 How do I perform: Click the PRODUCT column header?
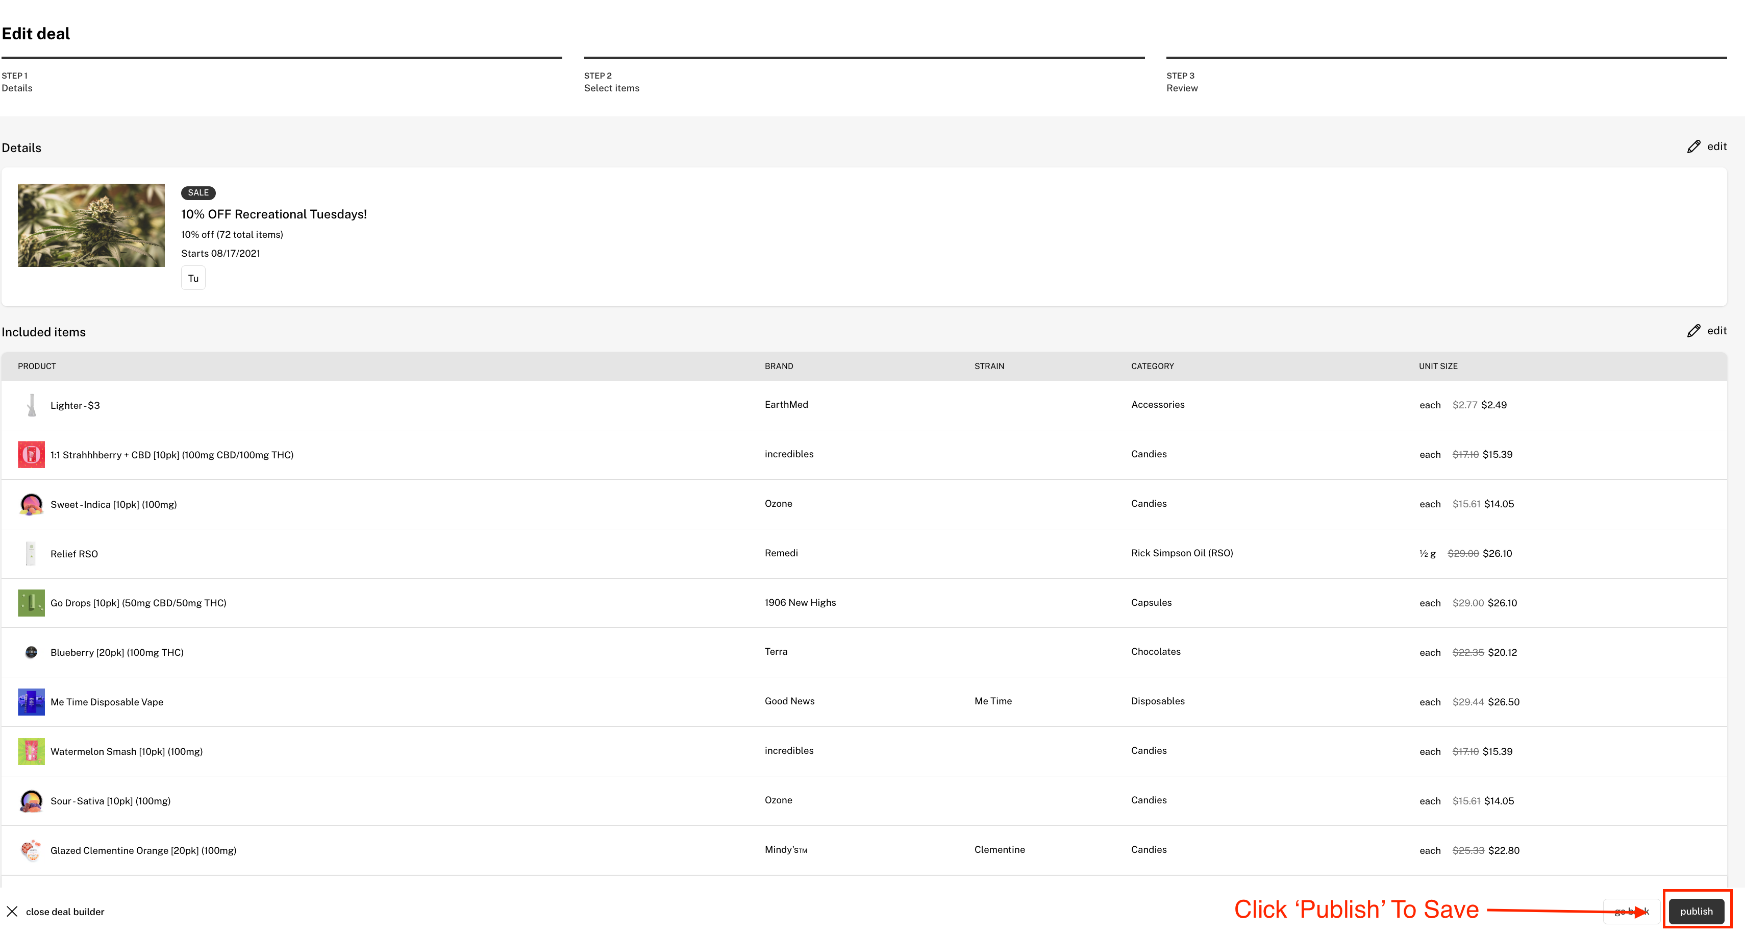[37, 366]
